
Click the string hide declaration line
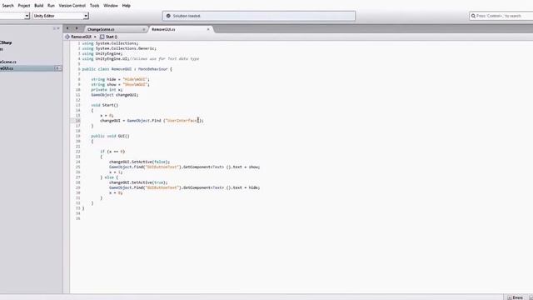coord(120,79)
